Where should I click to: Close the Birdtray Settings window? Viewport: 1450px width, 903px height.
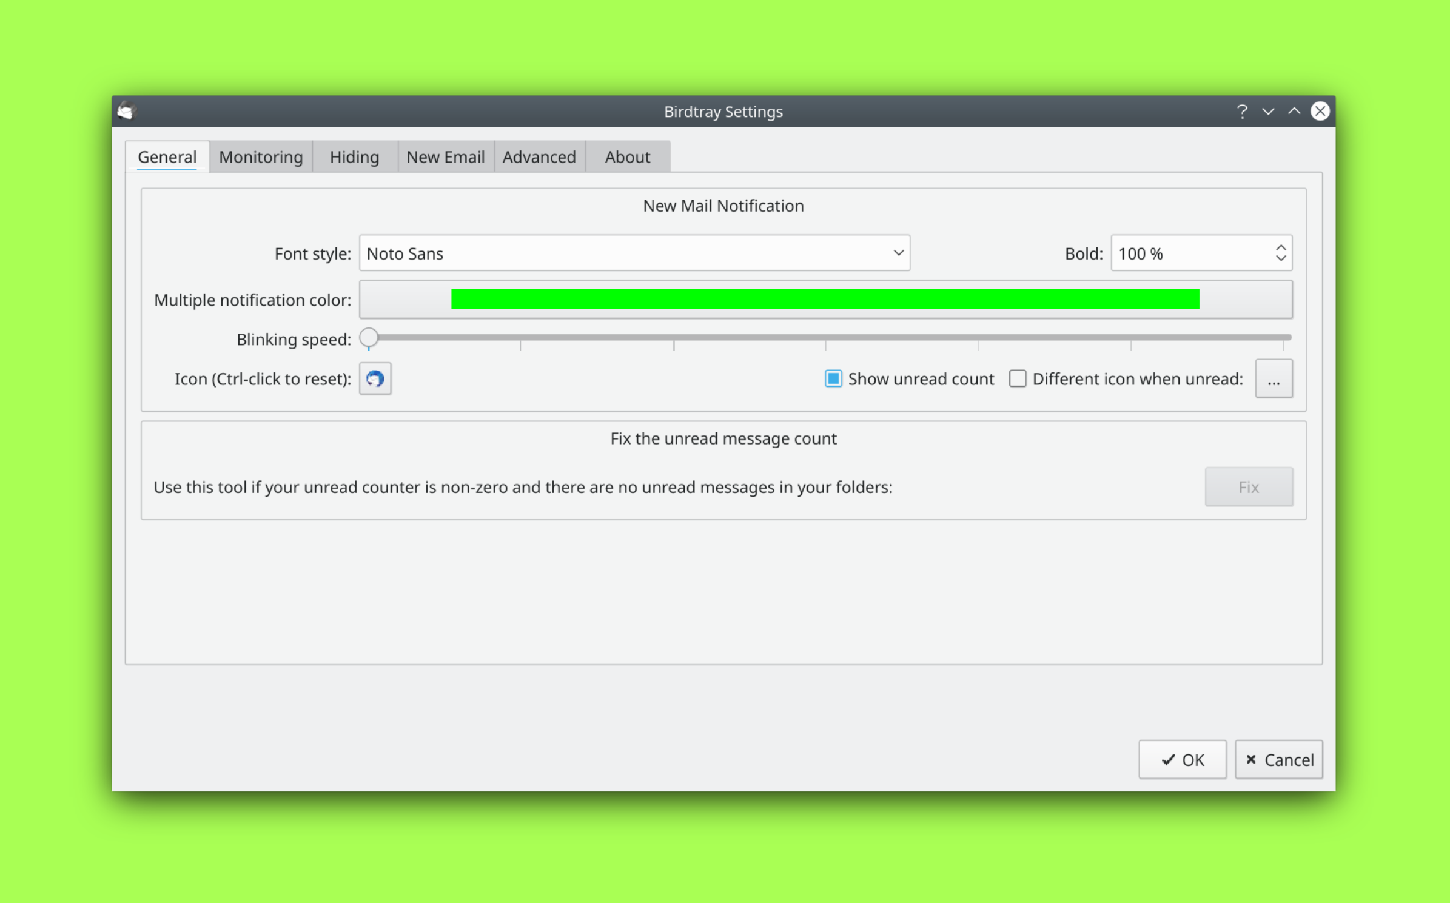(x=1320, y=111)
